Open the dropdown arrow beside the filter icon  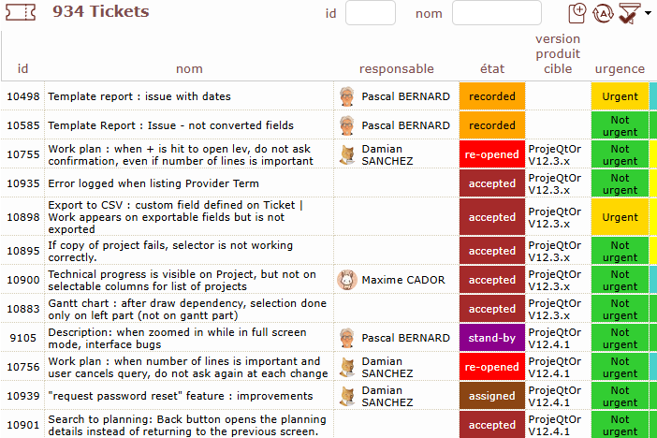[x=649, y=13]
